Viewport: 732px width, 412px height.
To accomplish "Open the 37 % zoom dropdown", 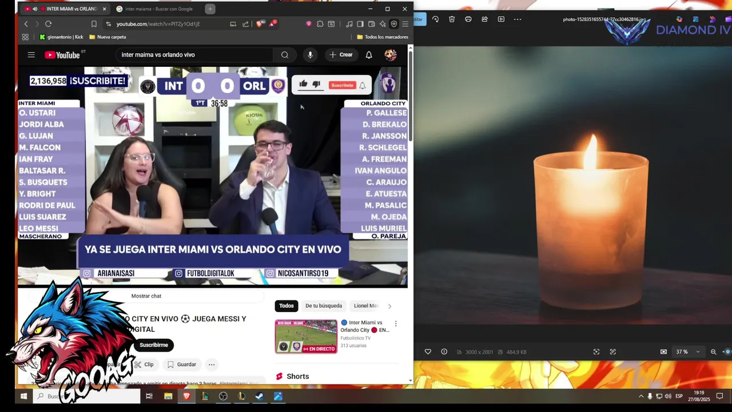I will point(687,352).
